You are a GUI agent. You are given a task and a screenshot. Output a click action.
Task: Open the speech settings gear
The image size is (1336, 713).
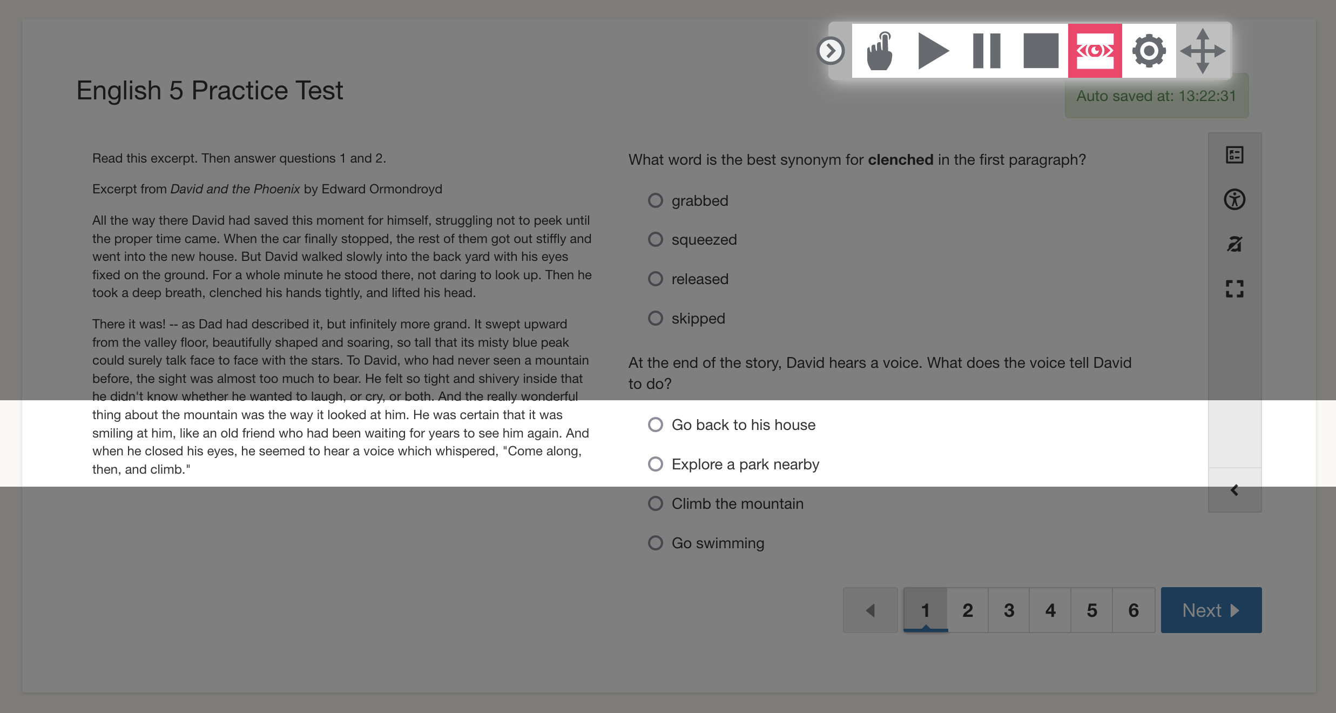click(1149, 51)
